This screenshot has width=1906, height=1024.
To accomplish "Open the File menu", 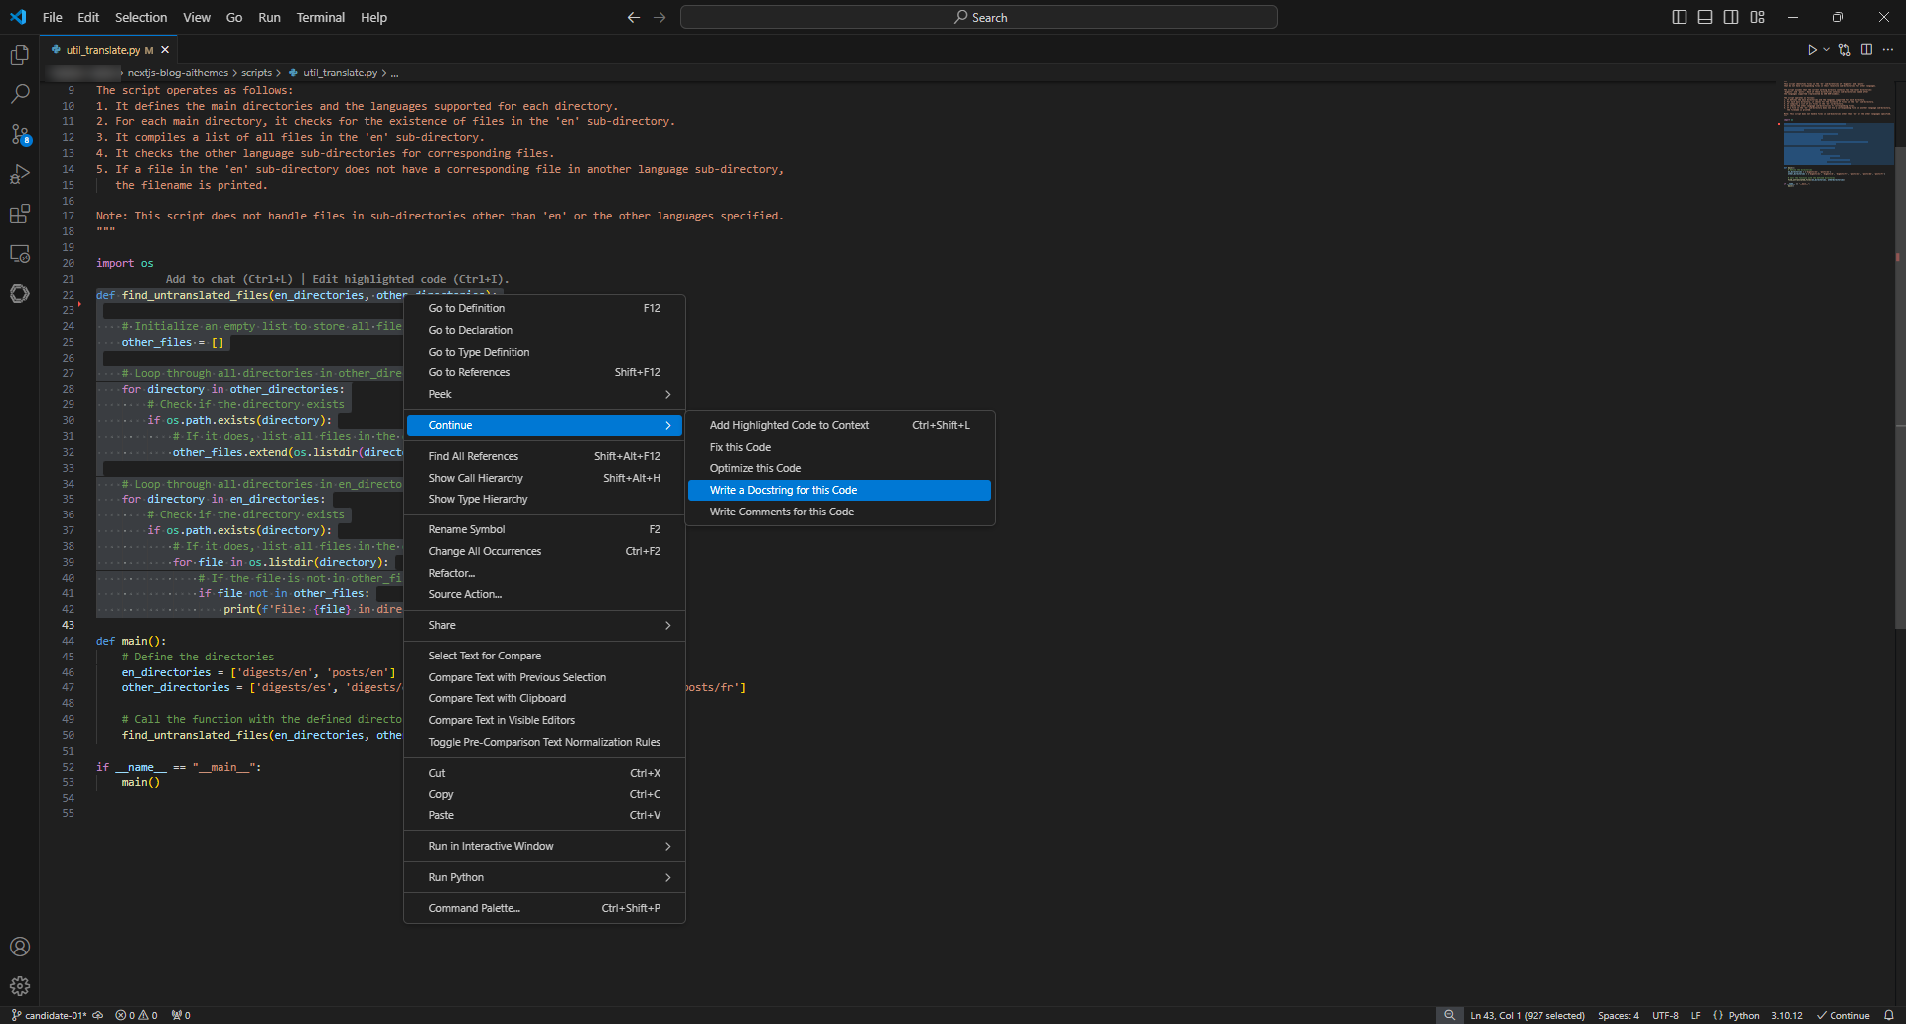I will [53, 17].
